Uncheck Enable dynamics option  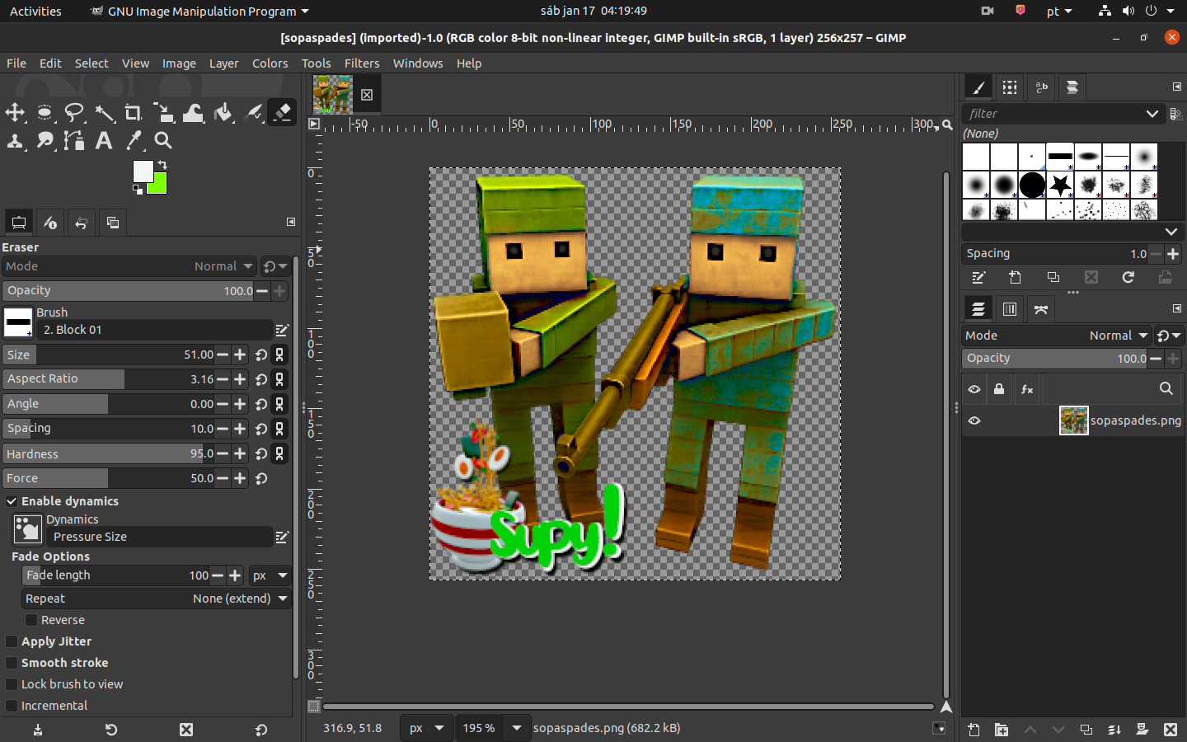12,501
